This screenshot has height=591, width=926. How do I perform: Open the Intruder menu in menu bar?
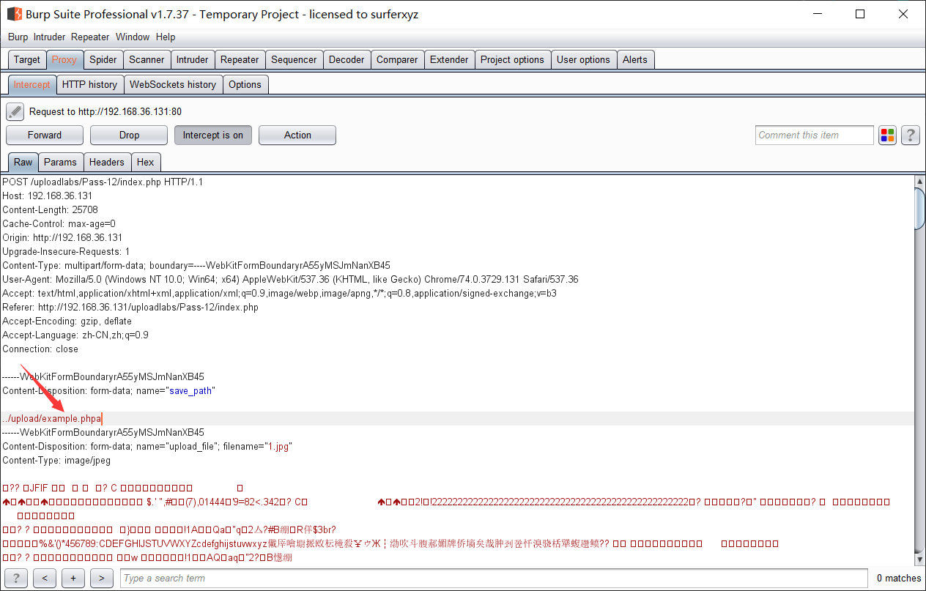pyautogui.click(x=50, y=37)
